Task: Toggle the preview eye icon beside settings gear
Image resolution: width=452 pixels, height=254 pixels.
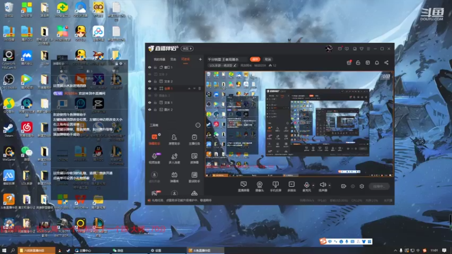Action: 353,186
